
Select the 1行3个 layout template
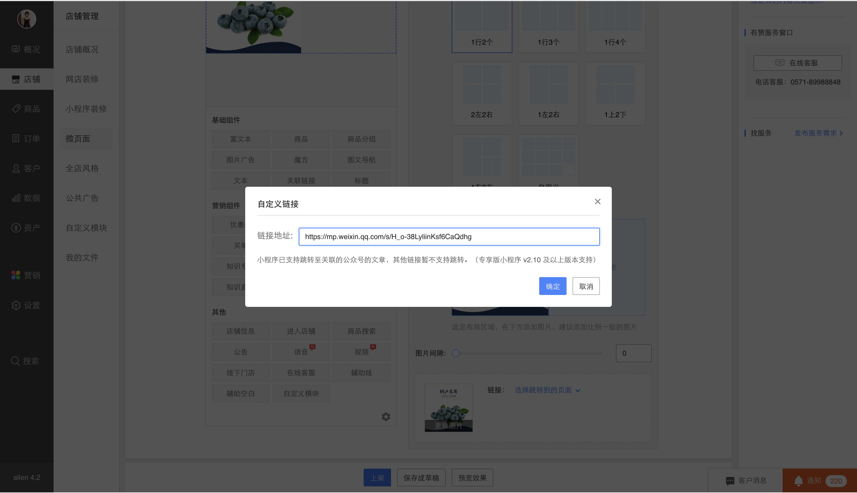548,26
